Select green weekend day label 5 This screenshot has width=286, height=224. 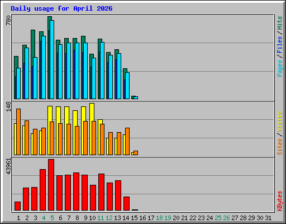click(x=52, y=218)
